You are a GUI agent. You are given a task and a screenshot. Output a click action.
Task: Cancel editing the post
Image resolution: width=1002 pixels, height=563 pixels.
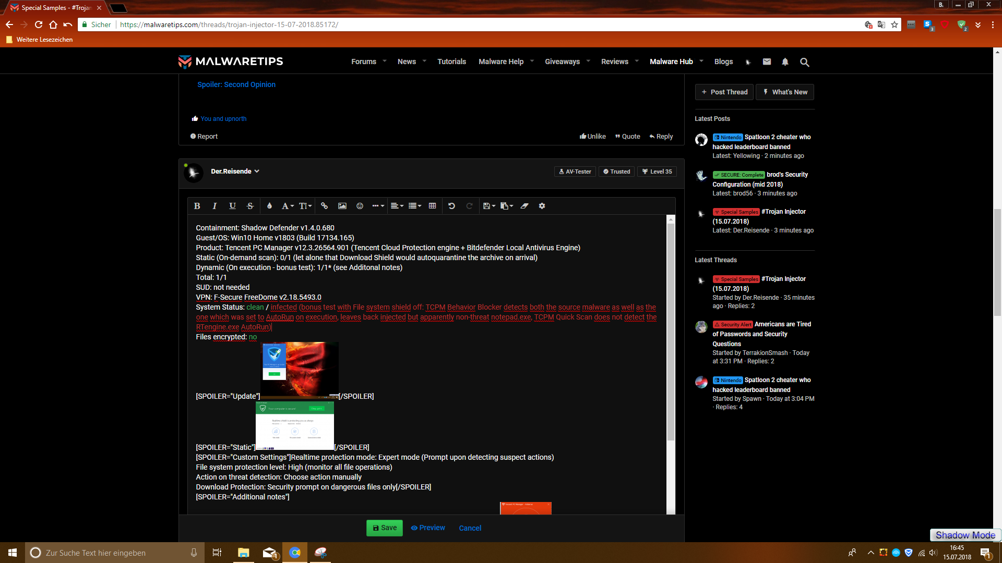point(470,528)
